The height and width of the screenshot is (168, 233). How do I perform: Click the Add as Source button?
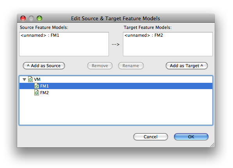click(44, 66)
